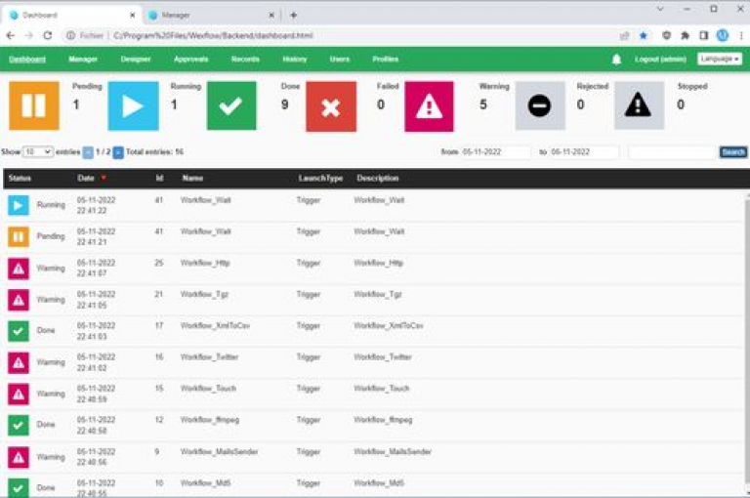Switch to the Manager browser tab

click(211, 16)
